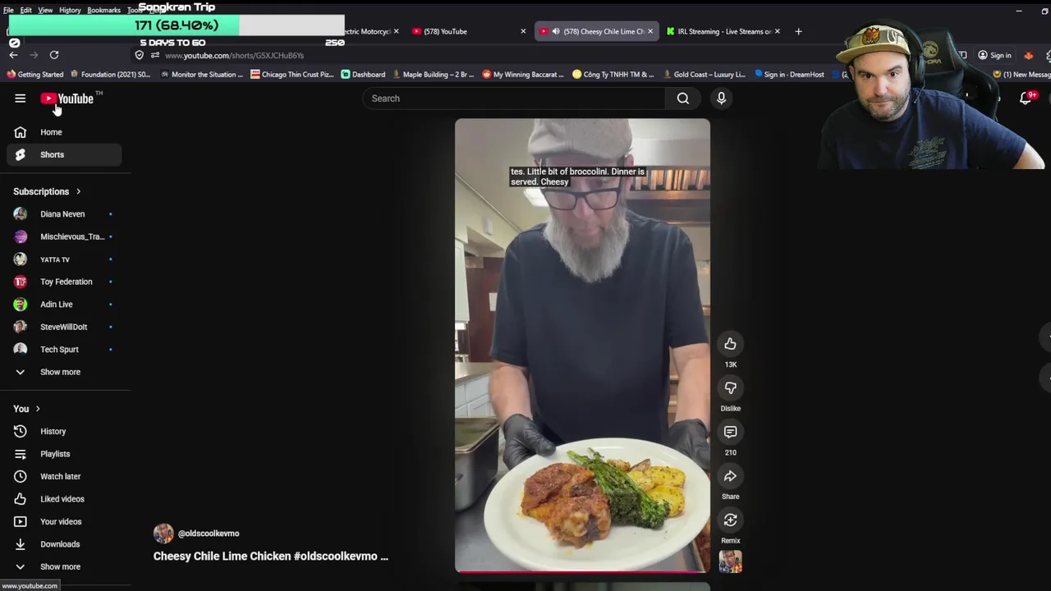Like the Short with thumbs up

(730, 344)
